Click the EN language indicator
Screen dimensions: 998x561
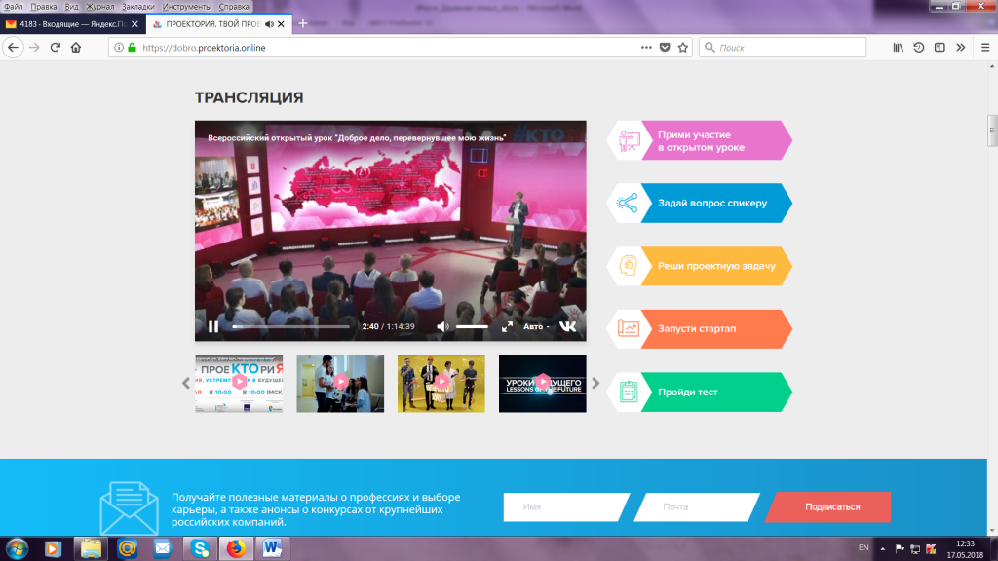[x=864, y=547]
